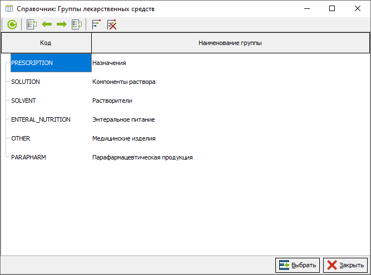Select the SOLVENT tree item

pyautogui.click(x=24, y=101)
